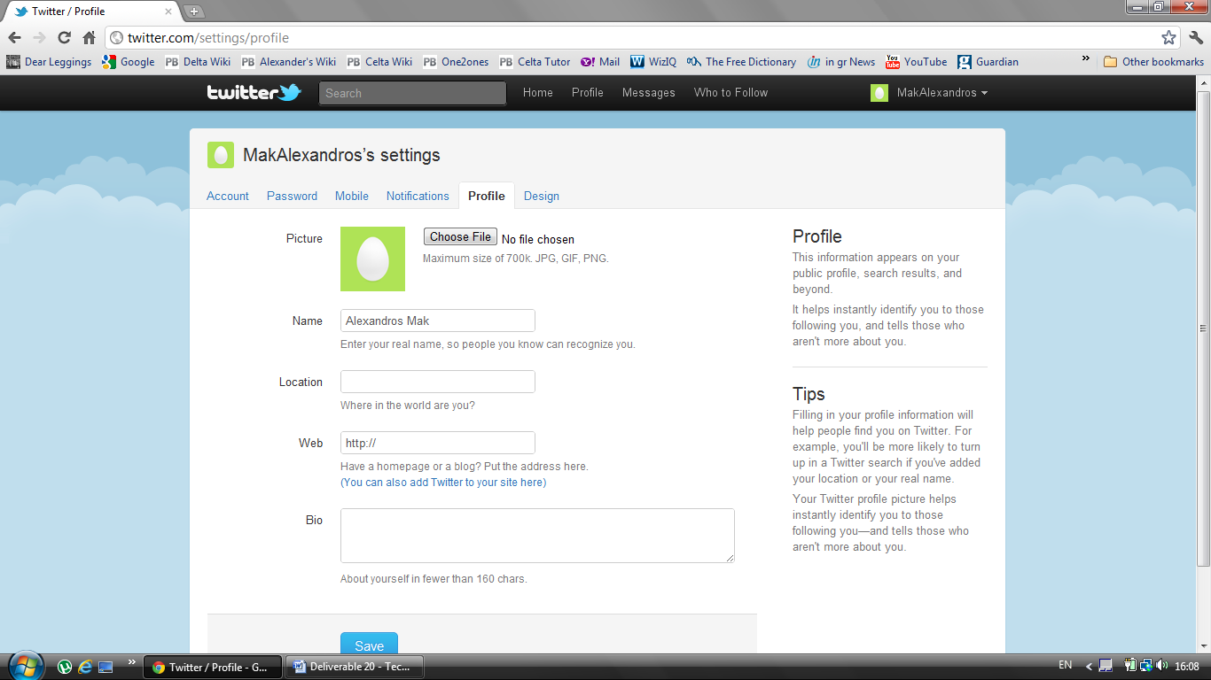Open the Celta Wiki bookmark
The height and width of the screenshot is (680, 1211).
click(379, 62)
